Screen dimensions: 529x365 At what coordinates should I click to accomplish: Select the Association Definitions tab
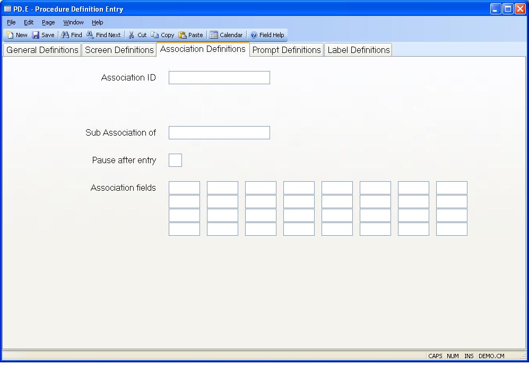[x=203, y=49]
